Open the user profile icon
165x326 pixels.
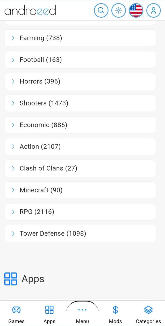click(153, 11)
